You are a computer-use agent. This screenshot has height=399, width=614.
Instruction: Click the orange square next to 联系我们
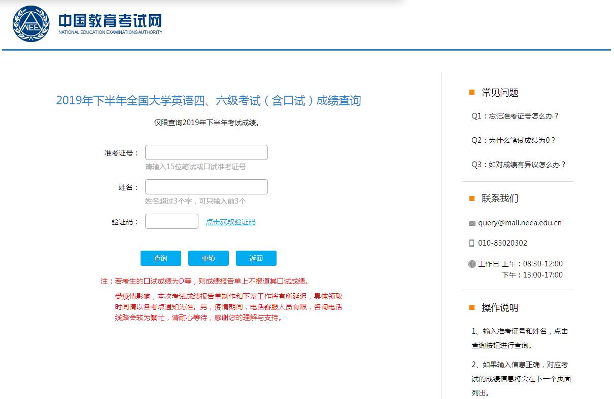pyautogui.click(x=472, y=198)
